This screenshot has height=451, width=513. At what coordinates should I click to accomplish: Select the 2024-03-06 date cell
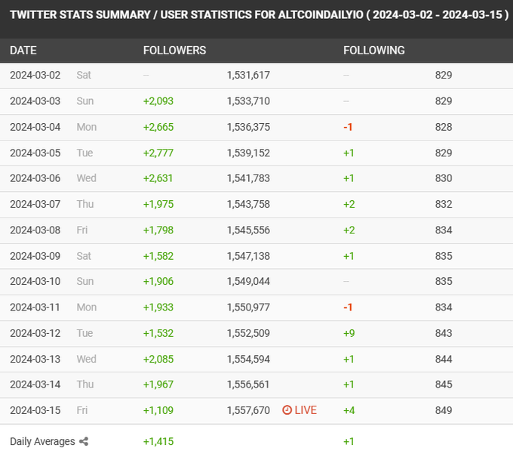[35, 178]
